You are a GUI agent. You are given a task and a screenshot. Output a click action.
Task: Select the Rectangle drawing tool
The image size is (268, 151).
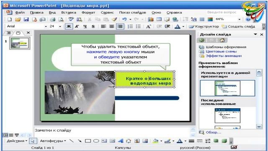pos(88,141)
